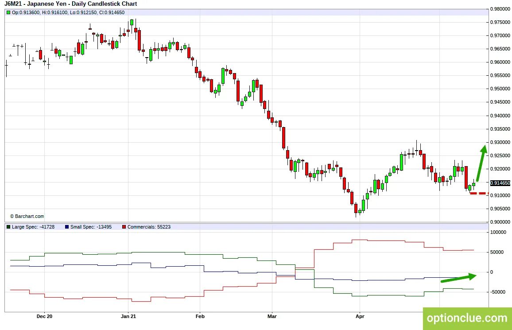Click the 0.945000 price axis label

click(x=500, y=102)
